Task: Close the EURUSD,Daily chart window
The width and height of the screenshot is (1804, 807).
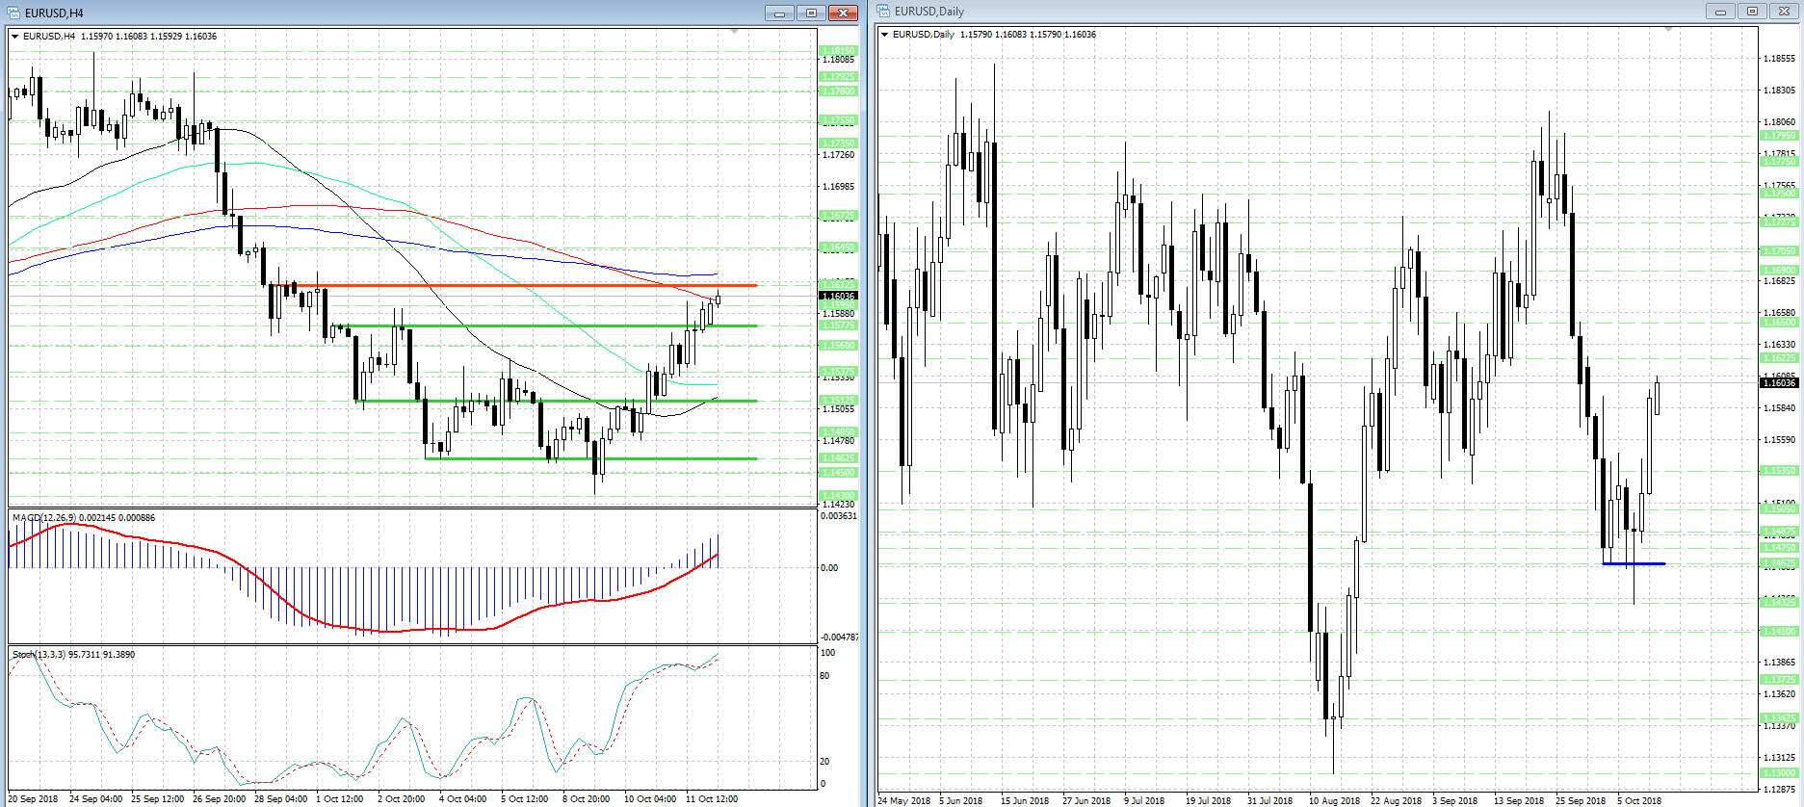Action: (1783, 12)
